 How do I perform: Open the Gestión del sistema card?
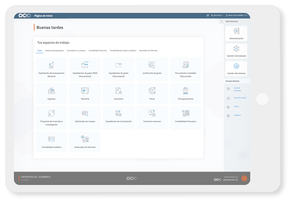(236, 69)
